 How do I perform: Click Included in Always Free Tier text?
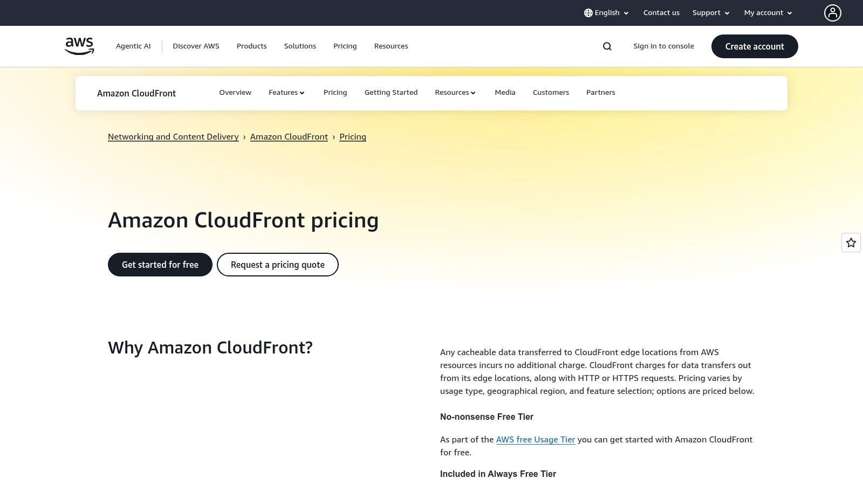point(498,474)
